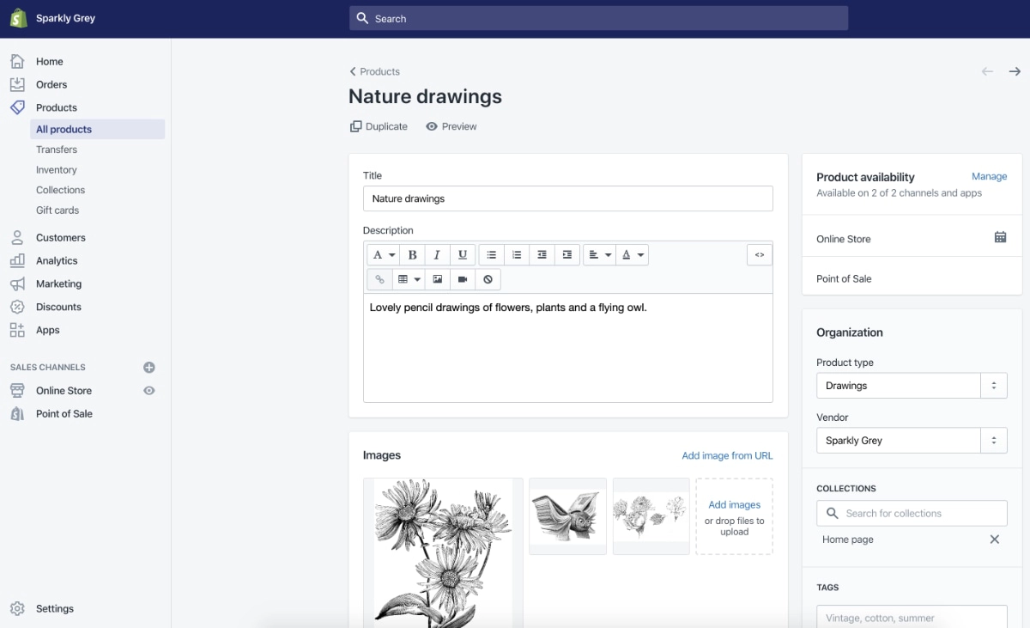Viewport: 1030px width, 628px height.
Task: Open Online Store sales channel
Action: click(x=64, y=391)
